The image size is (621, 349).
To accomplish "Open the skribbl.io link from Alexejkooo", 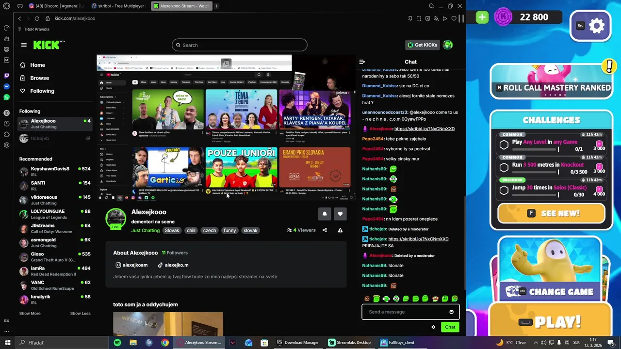I will click(425, 129).
